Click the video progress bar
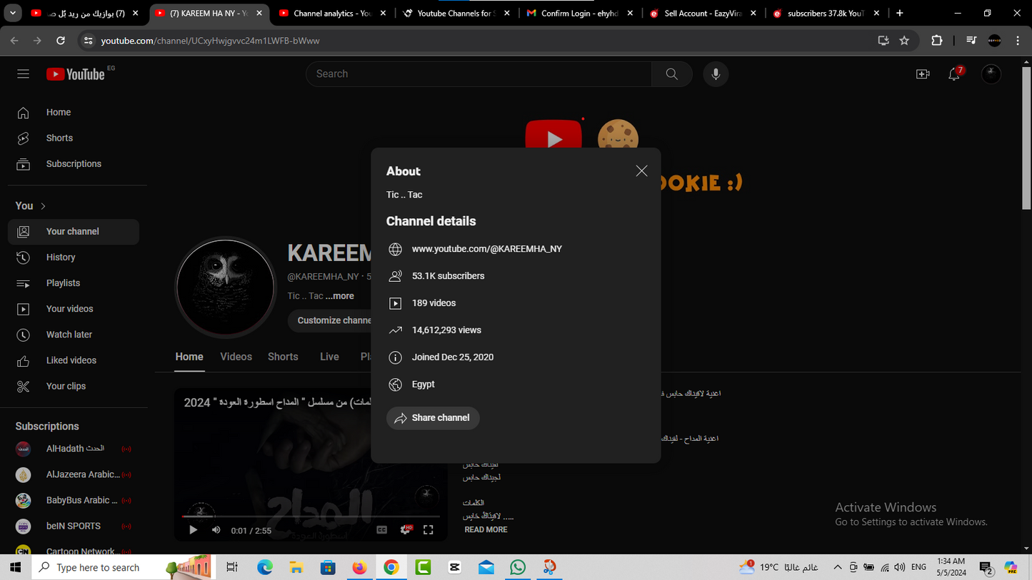1032x580 pixels. (311, 515)
